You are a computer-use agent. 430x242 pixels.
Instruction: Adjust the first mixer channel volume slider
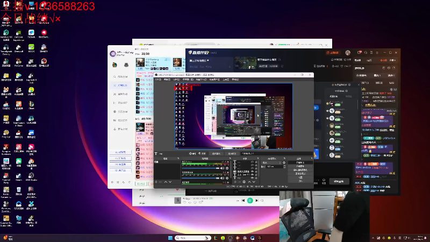(200, 168)
